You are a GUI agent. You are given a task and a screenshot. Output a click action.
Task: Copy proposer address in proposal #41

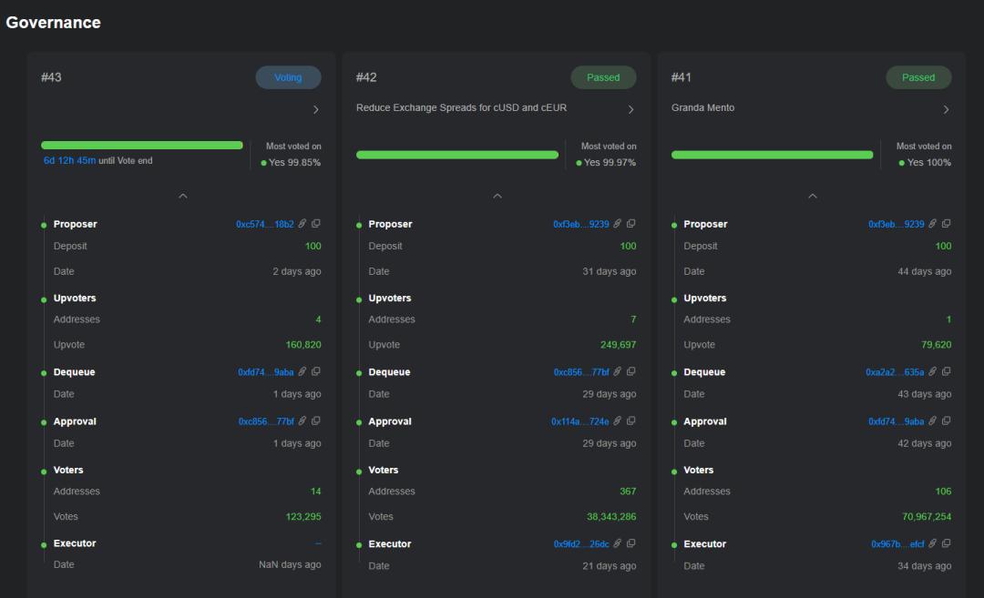(947, 224)
